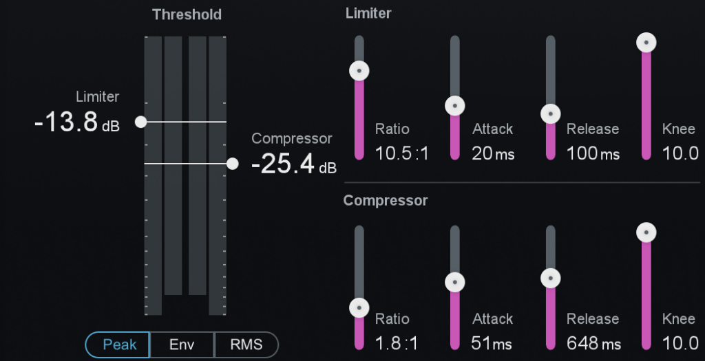Click the Limiter ratio 10.5:1 value
This screenshot has height=361, width=705.
(x=402, y=153)
